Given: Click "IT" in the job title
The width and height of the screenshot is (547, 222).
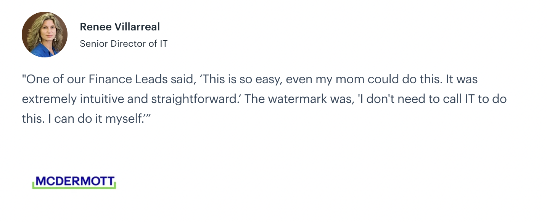Looking at the screenshot, I should click(163, 44).
